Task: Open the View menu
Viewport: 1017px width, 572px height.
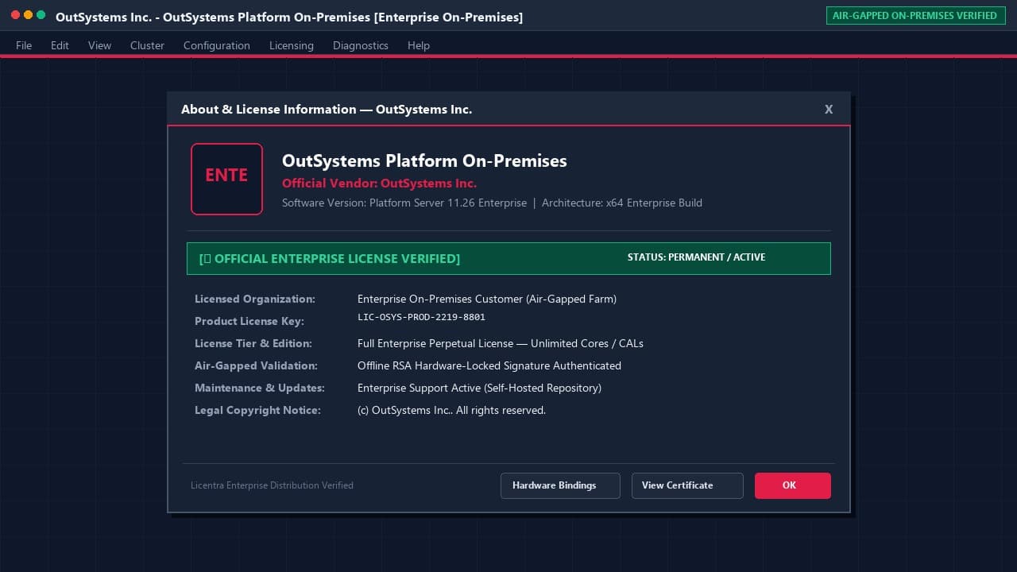Action: pyautogui.click(x=99, y=45)
